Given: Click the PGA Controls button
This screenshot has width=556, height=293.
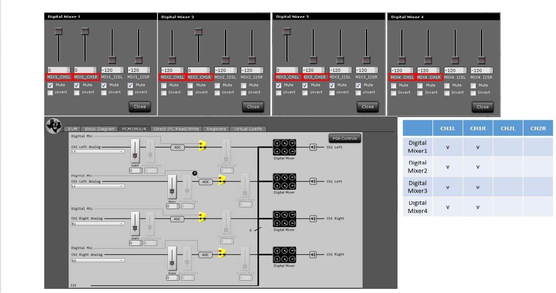Looking at the screenshot, I should [x=344, y=138].
